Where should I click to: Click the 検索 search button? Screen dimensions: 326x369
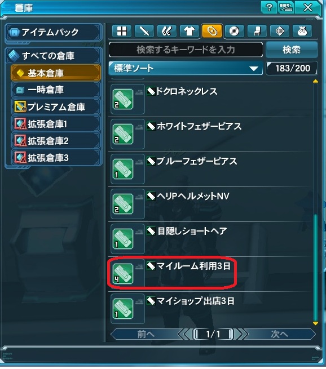click(292, 50)
